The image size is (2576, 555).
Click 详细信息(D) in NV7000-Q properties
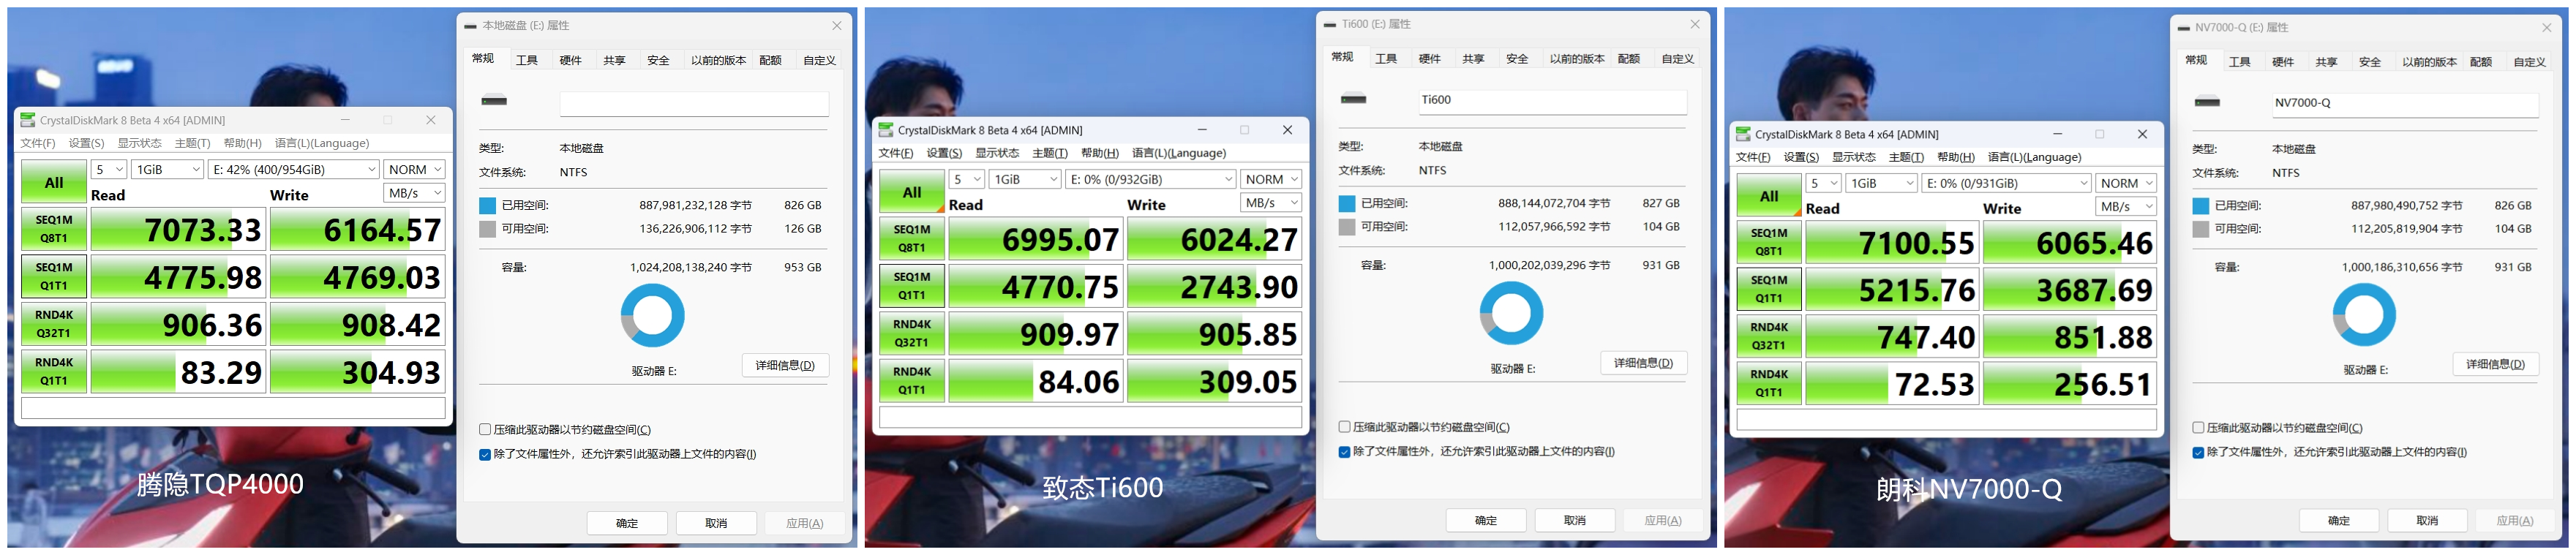2496,364
